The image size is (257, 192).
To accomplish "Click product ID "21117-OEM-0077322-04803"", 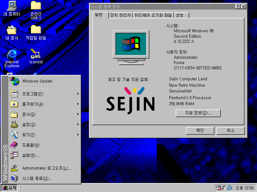I will (198, 68).
